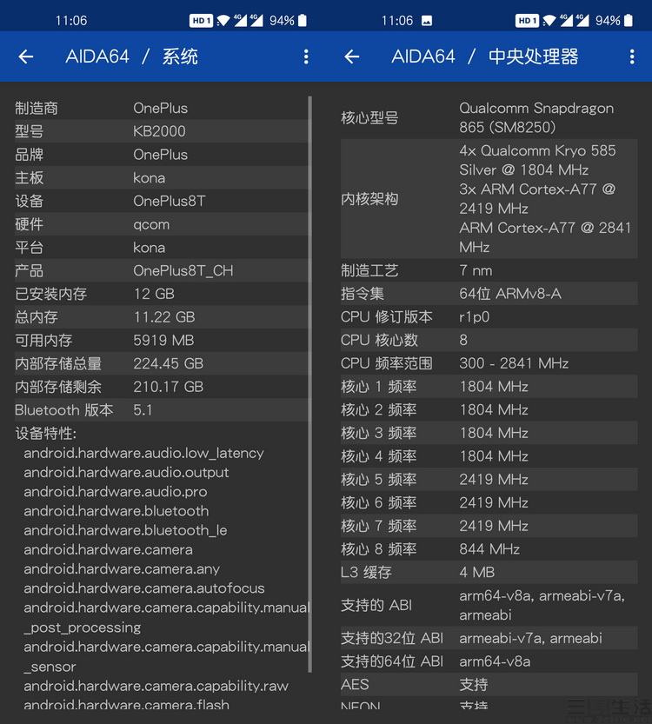Select the CPU 频率范围 row
Image resolution: width=652 pixels, height=724 pixels.
click(x=489, y=363)
